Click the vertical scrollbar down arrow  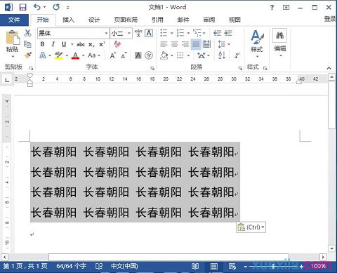[x=331, y=248]
